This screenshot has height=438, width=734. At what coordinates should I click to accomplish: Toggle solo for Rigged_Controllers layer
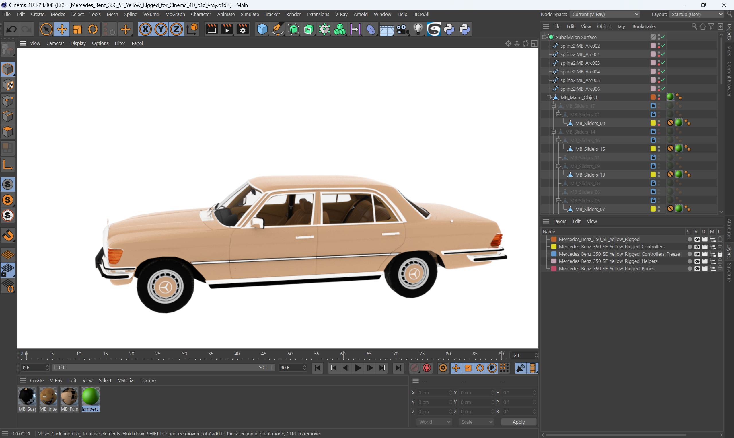coord(690,247)
